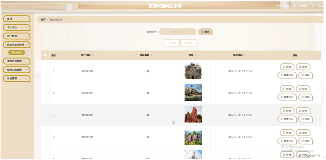Image resolution: width=326 pixels, height=160 pixels.
Task: Sort by the 地方名称 column sort arrows
Action: (x=92, y=55)
